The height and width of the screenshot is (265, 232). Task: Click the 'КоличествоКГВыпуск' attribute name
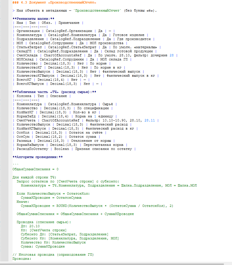(x=35, y=76)
